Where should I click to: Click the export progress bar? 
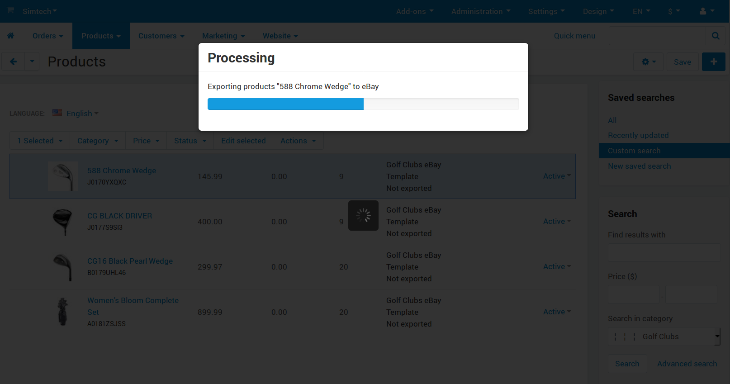(x=363, y=104)
